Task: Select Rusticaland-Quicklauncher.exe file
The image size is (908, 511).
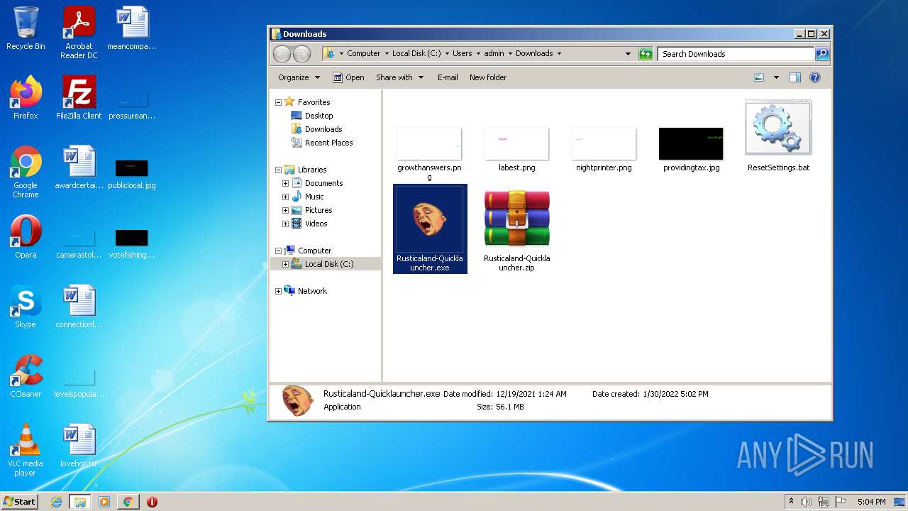Action: [430, 229]
